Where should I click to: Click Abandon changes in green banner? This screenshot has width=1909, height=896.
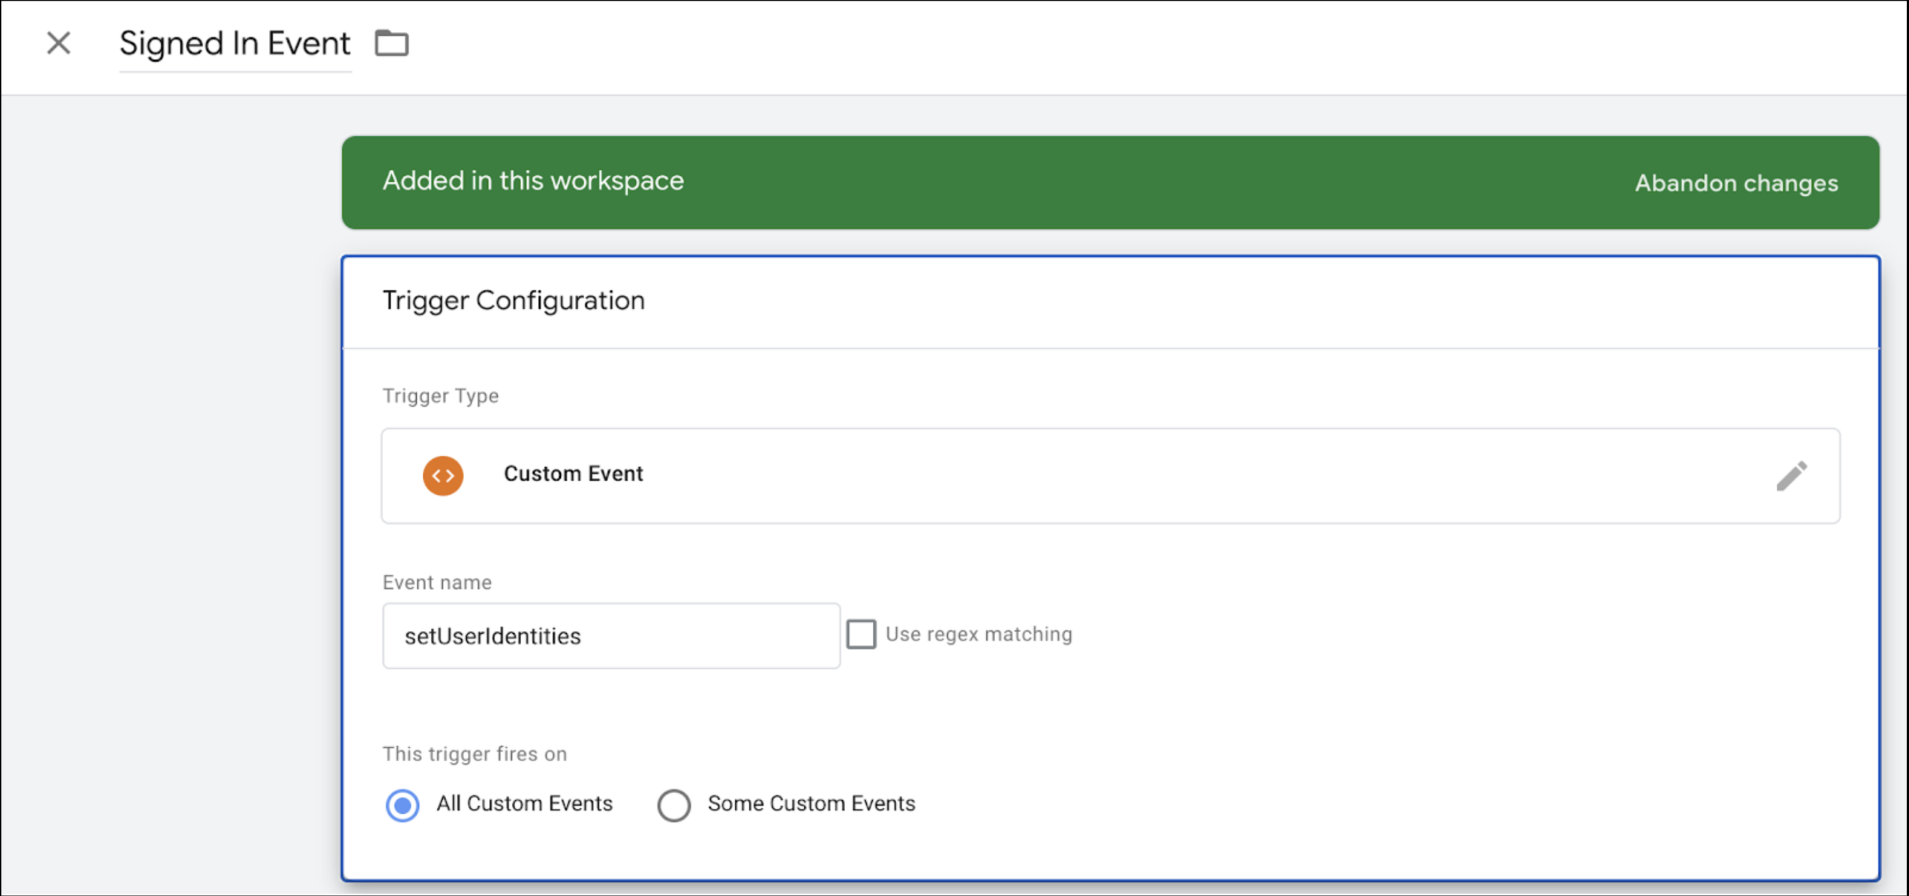click(1736, 183)
